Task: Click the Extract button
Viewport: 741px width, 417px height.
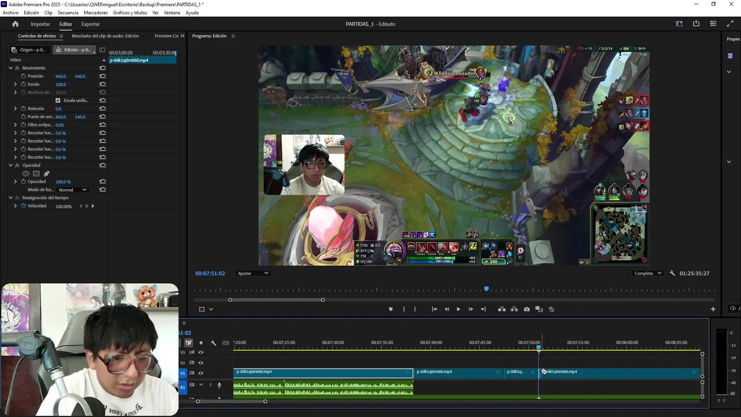Action: pos(514,309)
